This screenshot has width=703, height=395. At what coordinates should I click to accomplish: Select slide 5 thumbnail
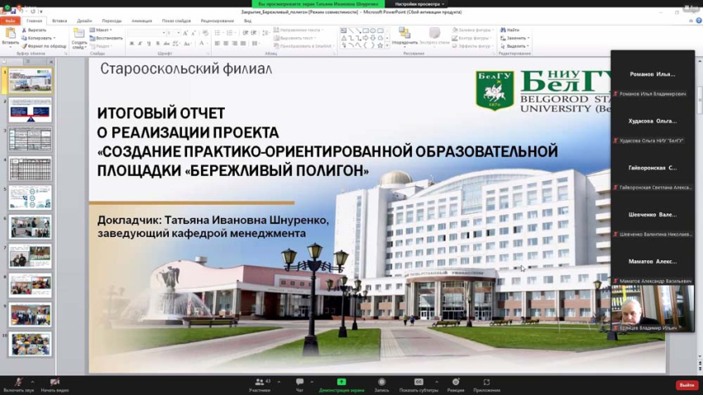(x=30, y=198)
